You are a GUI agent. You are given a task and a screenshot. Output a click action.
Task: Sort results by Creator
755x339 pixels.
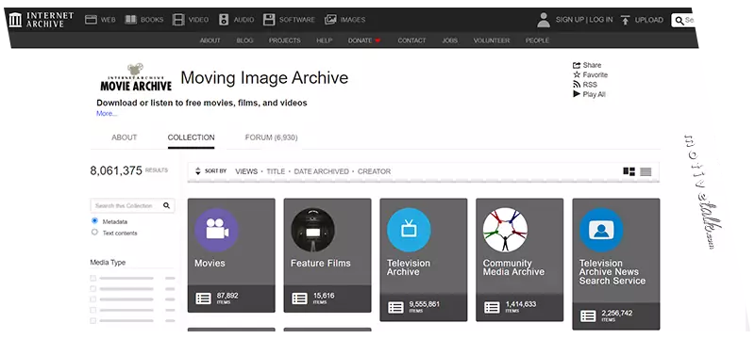click(x=374, y=171)
